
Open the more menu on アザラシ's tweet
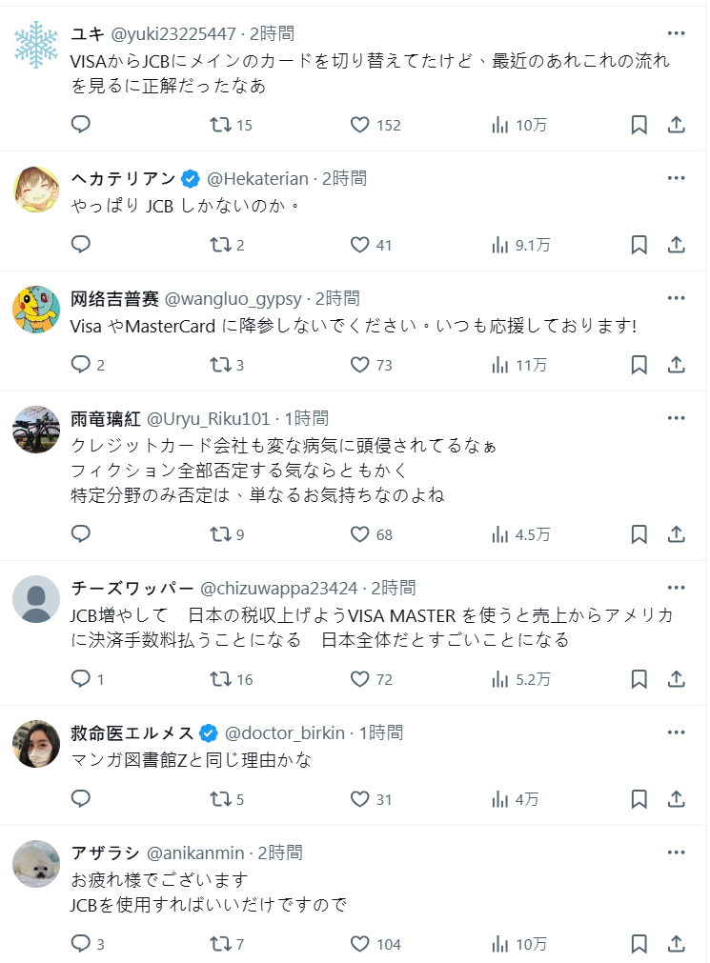[x=676, y=853]
